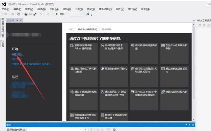Switch to the 入门 tab
This screenshot has width=211, height=131.
click(71, 30)
